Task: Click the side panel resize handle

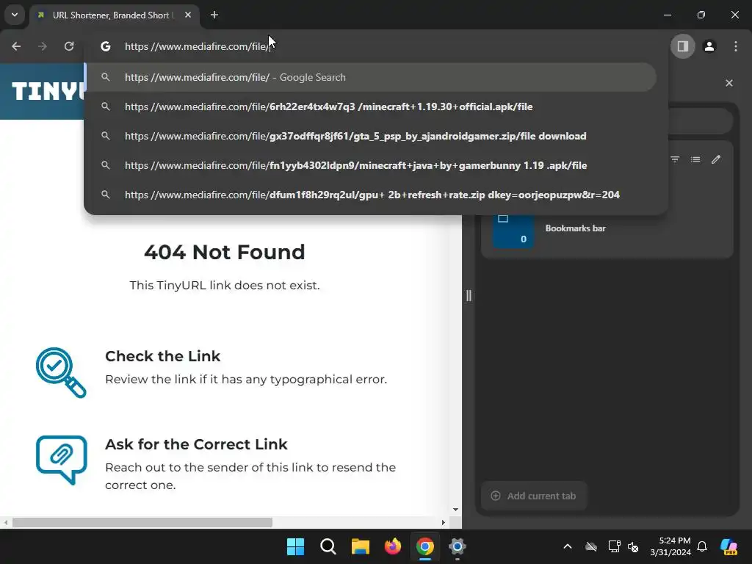Action: click(x=469, y=295)
